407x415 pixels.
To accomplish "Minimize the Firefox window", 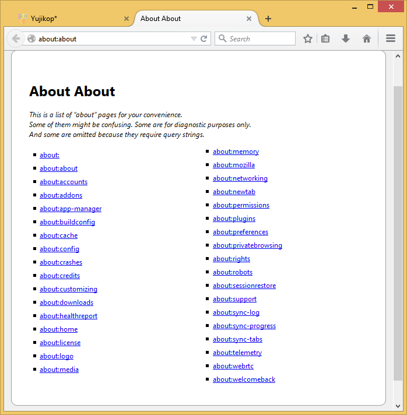I will click(x=355, y=7).
